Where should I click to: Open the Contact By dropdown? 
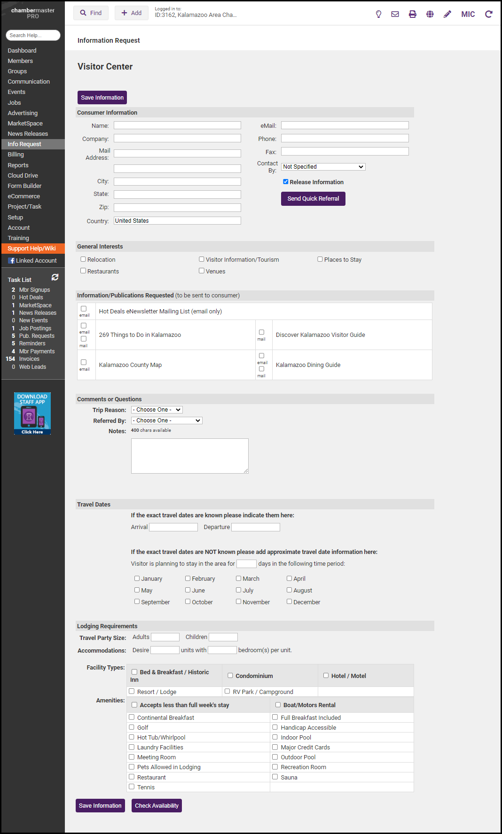[x=323, y=167]
